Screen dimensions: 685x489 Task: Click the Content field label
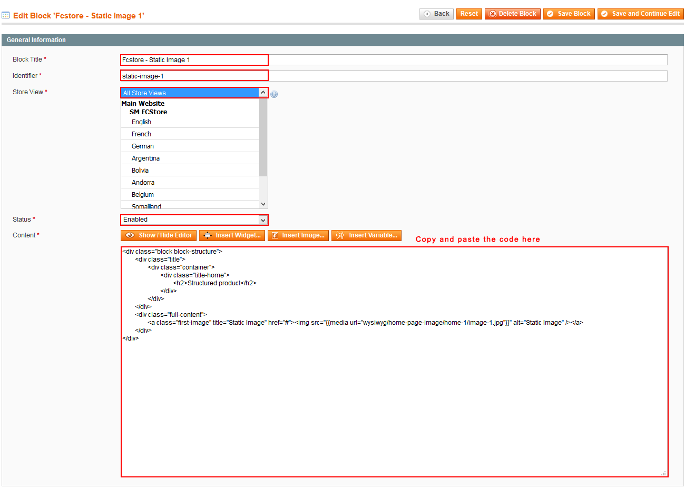pos(26,235)
